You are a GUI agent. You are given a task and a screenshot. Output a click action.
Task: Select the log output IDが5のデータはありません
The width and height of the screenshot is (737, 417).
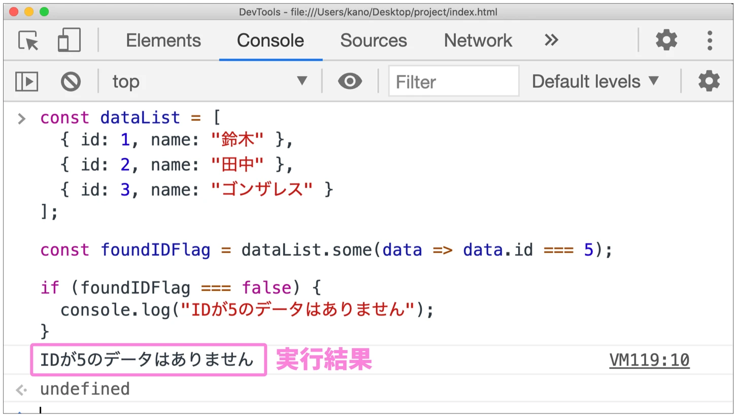coord(147,360)
